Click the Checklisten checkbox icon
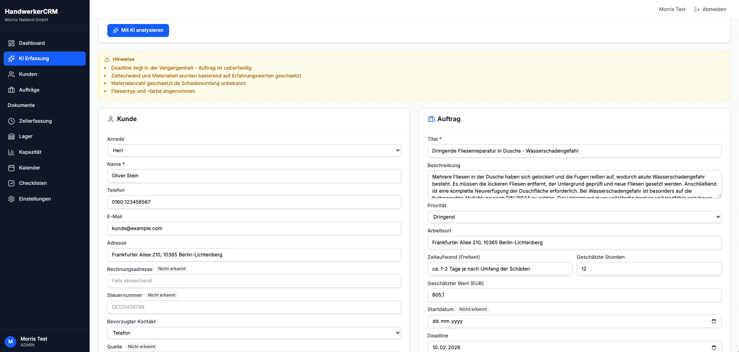 (x=11, y=183)
